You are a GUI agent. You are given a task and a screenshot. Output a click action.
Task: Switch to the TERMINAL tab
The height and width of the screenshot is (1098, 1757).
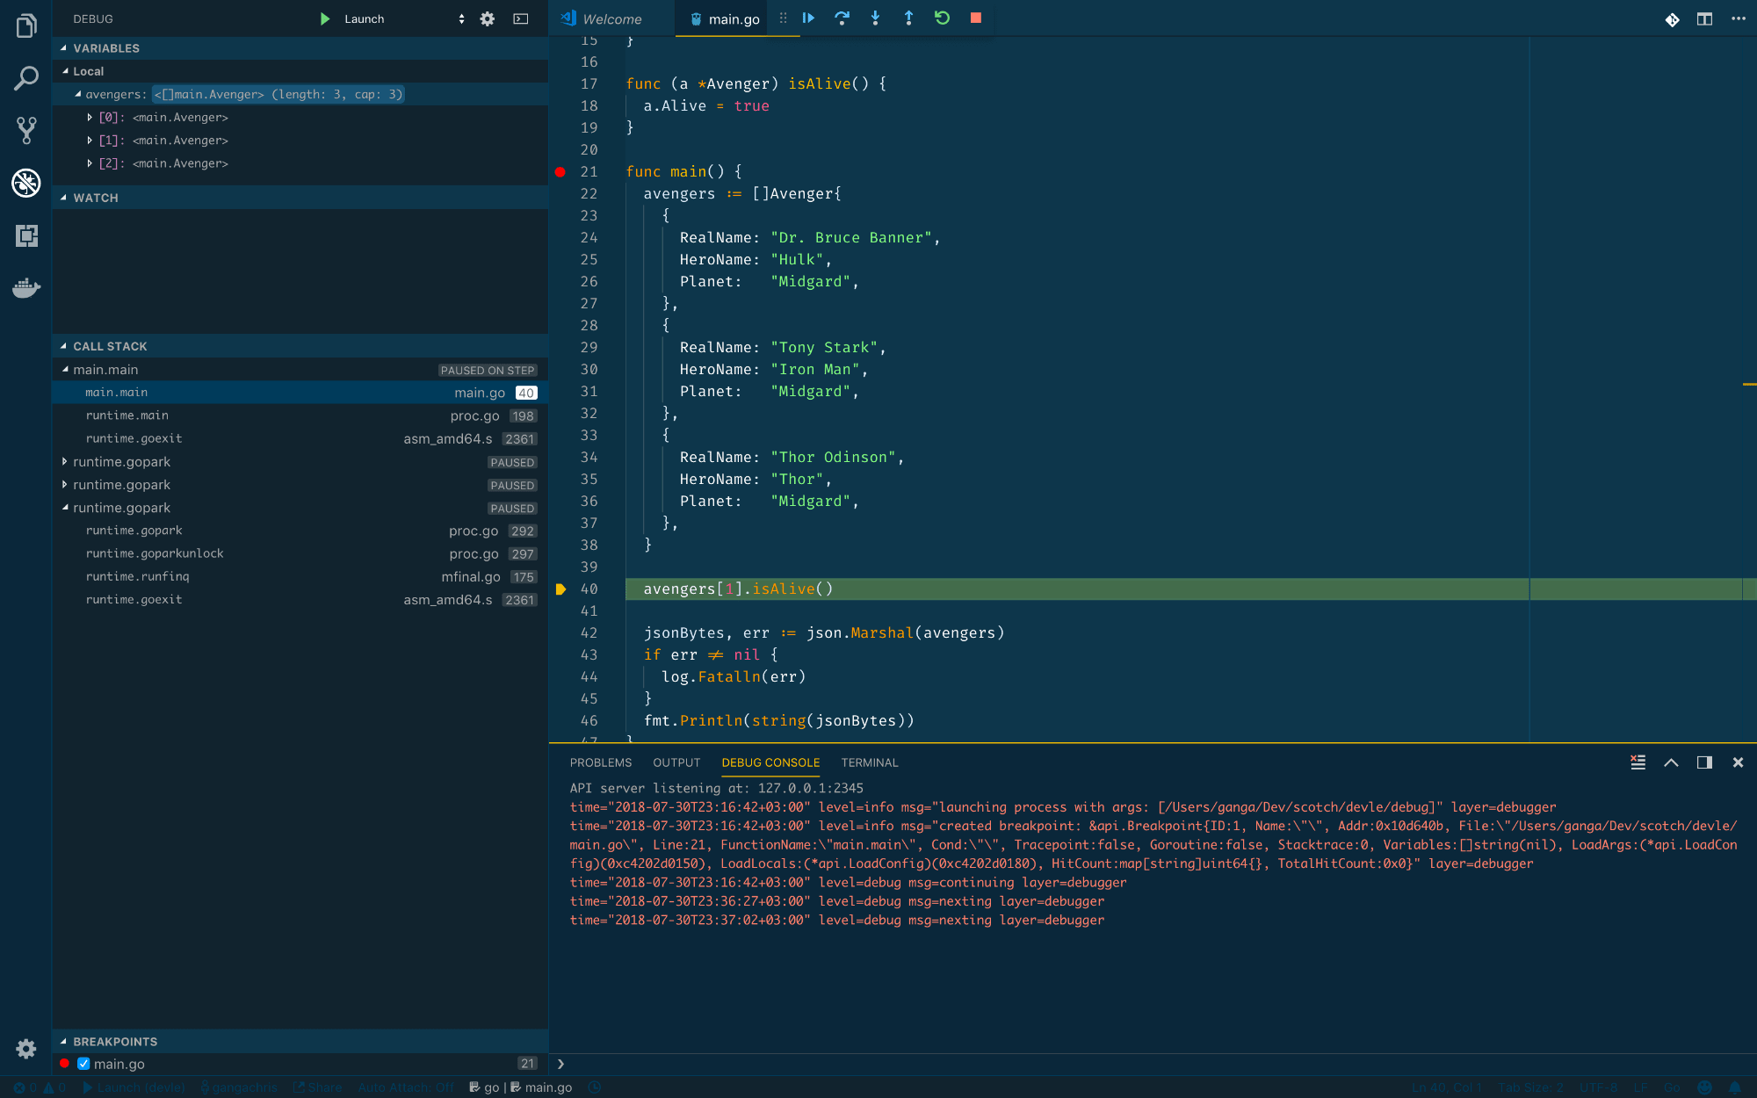pyautogui.click(x=871, y=762)
